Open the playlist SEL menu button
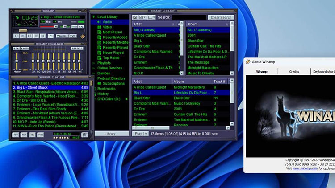Viewport: 335px width, 188px height. pos(32,135)
